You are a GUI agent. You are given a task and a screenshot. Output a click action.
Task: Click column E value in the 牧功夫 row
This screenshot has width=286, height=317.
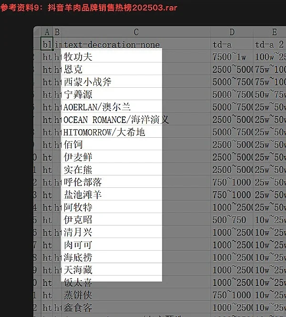[270, 57]
